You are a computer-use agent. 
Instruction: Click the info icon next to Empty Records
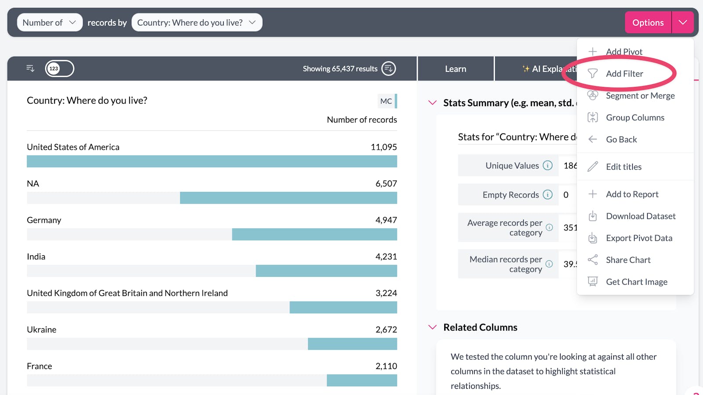point(547,194)
